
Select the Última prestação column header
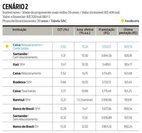[128, 31]
